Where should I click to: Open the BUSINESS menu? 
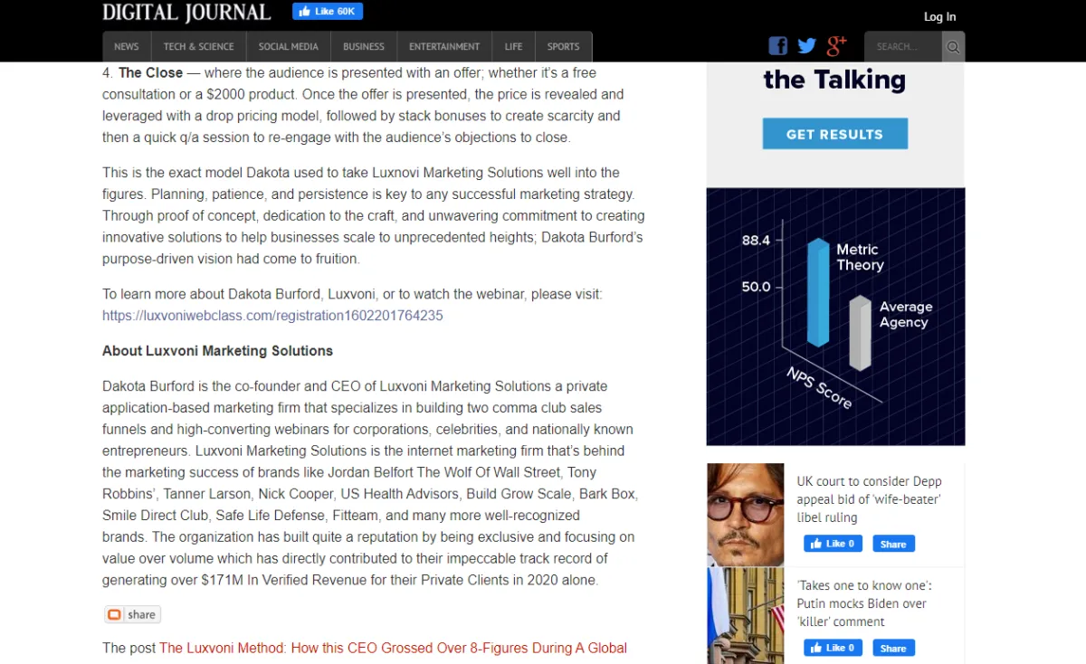coord(364,47)
